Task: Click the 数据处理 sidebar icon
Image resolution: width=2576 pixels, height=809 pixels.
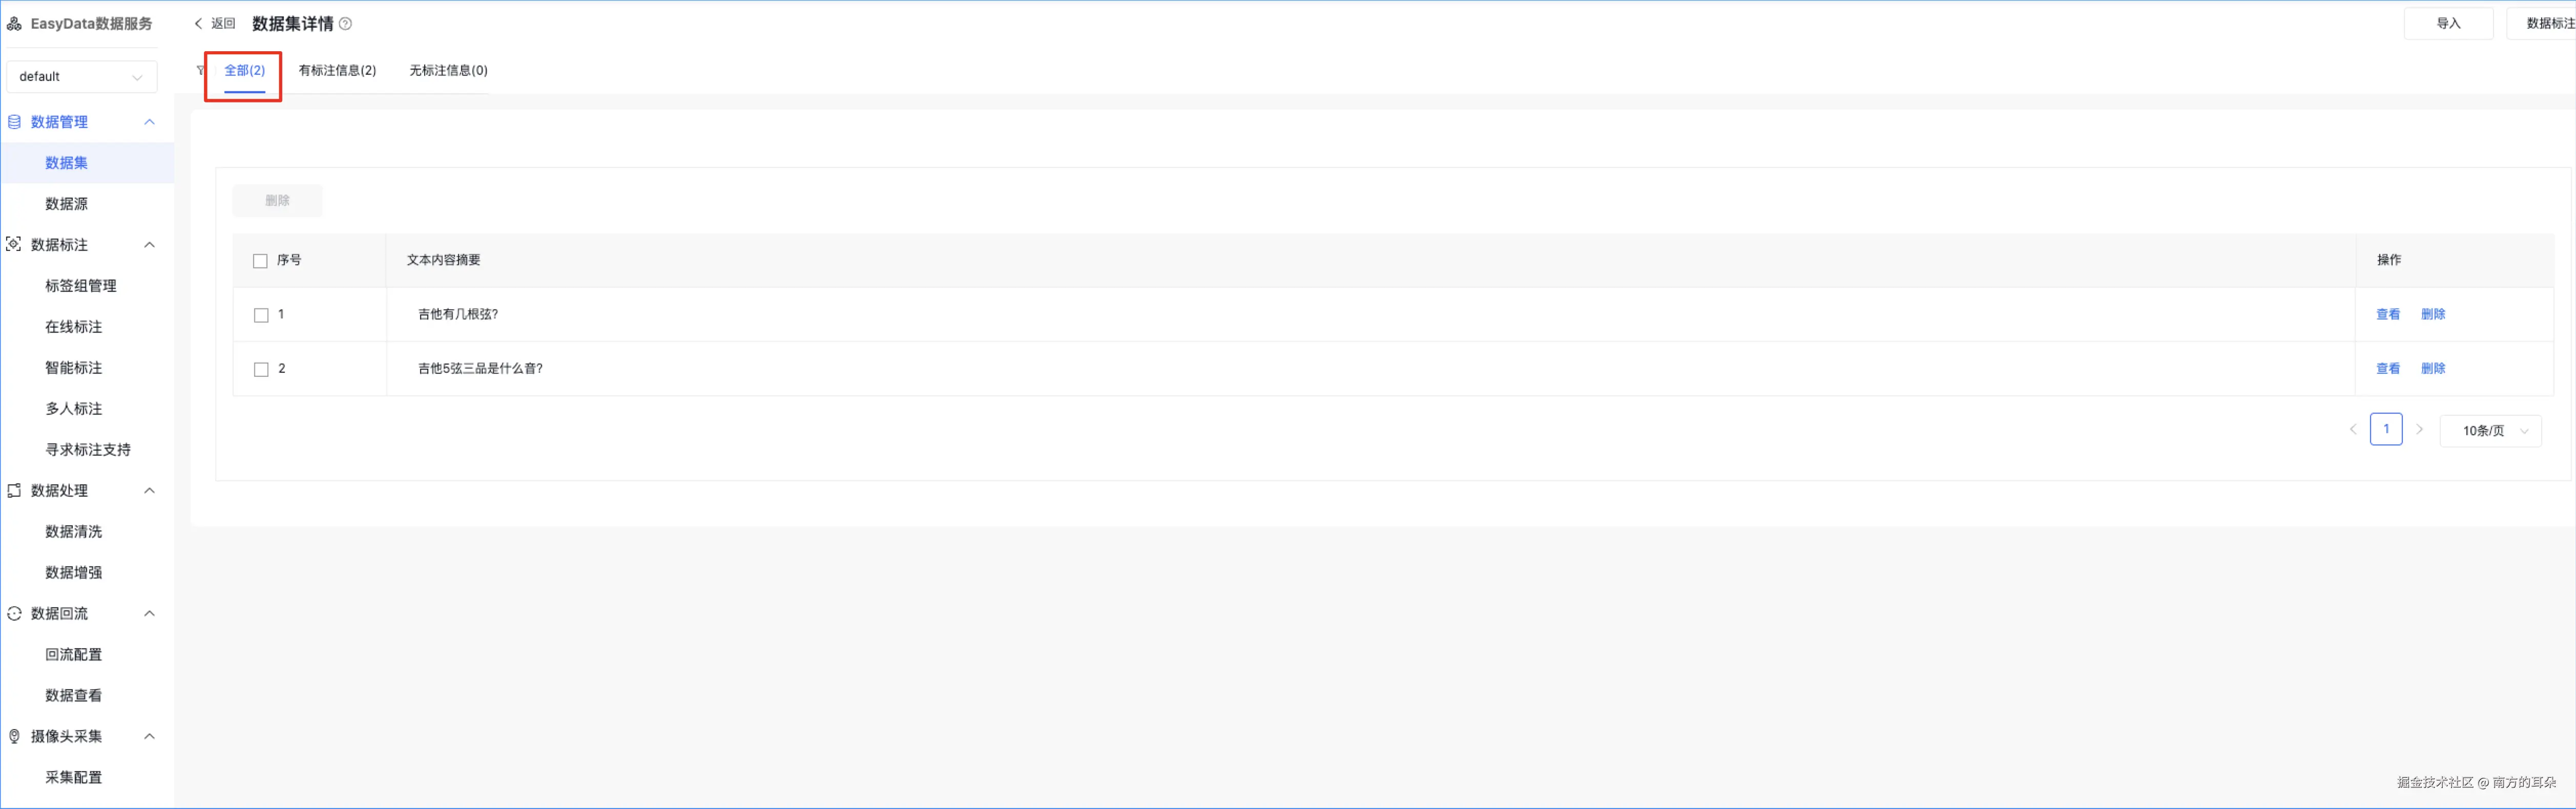Action: (14, 491)
